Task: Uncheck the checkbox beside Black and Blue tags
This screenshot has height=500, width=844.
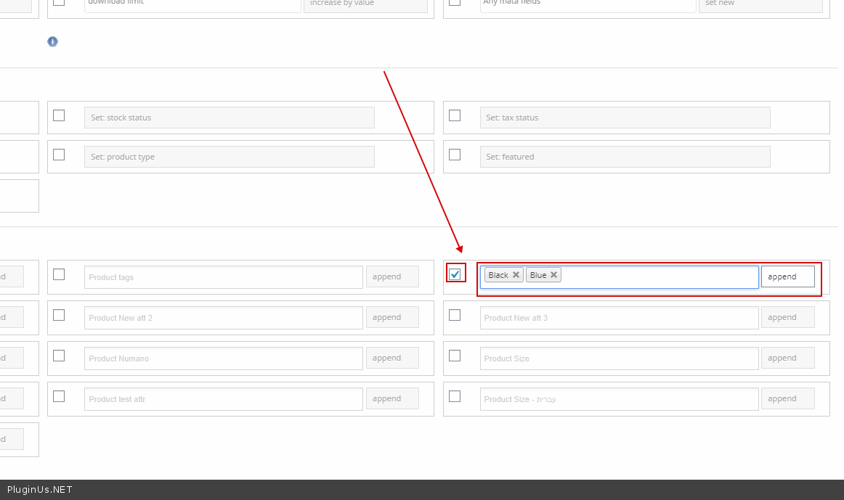Action: (x=455, y=274)
